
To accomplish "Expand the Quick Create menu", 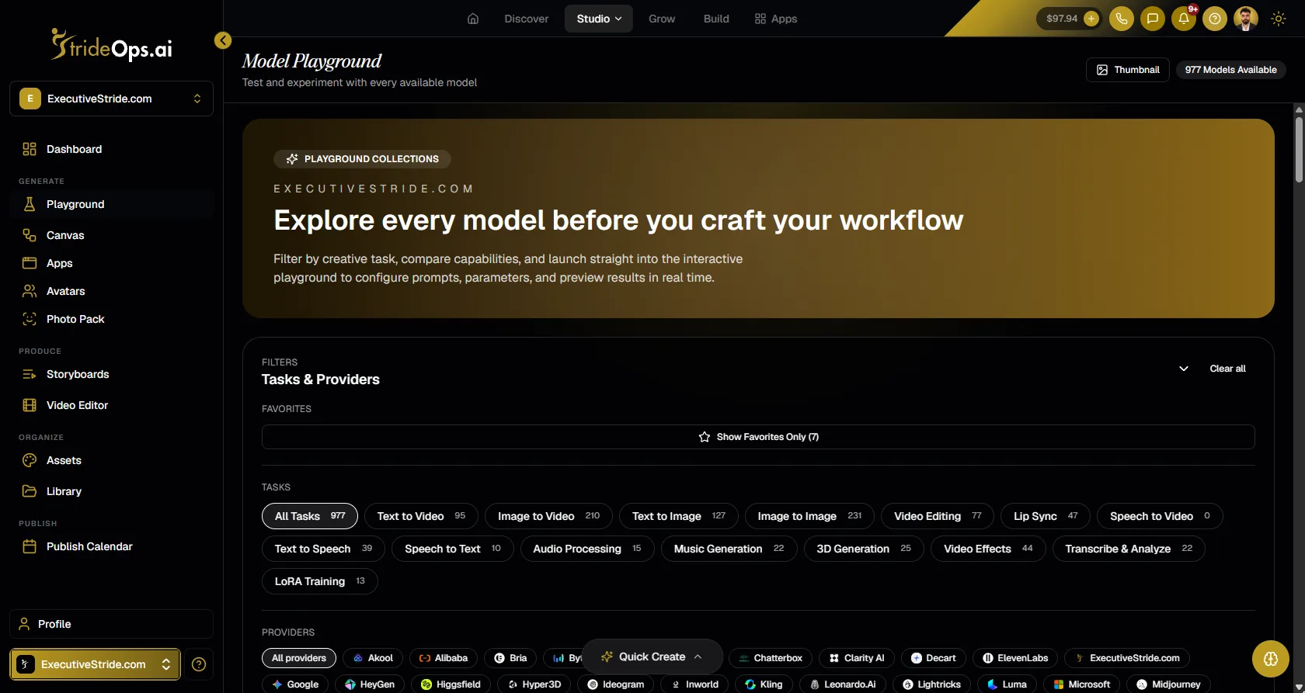I will click(652, 657).
